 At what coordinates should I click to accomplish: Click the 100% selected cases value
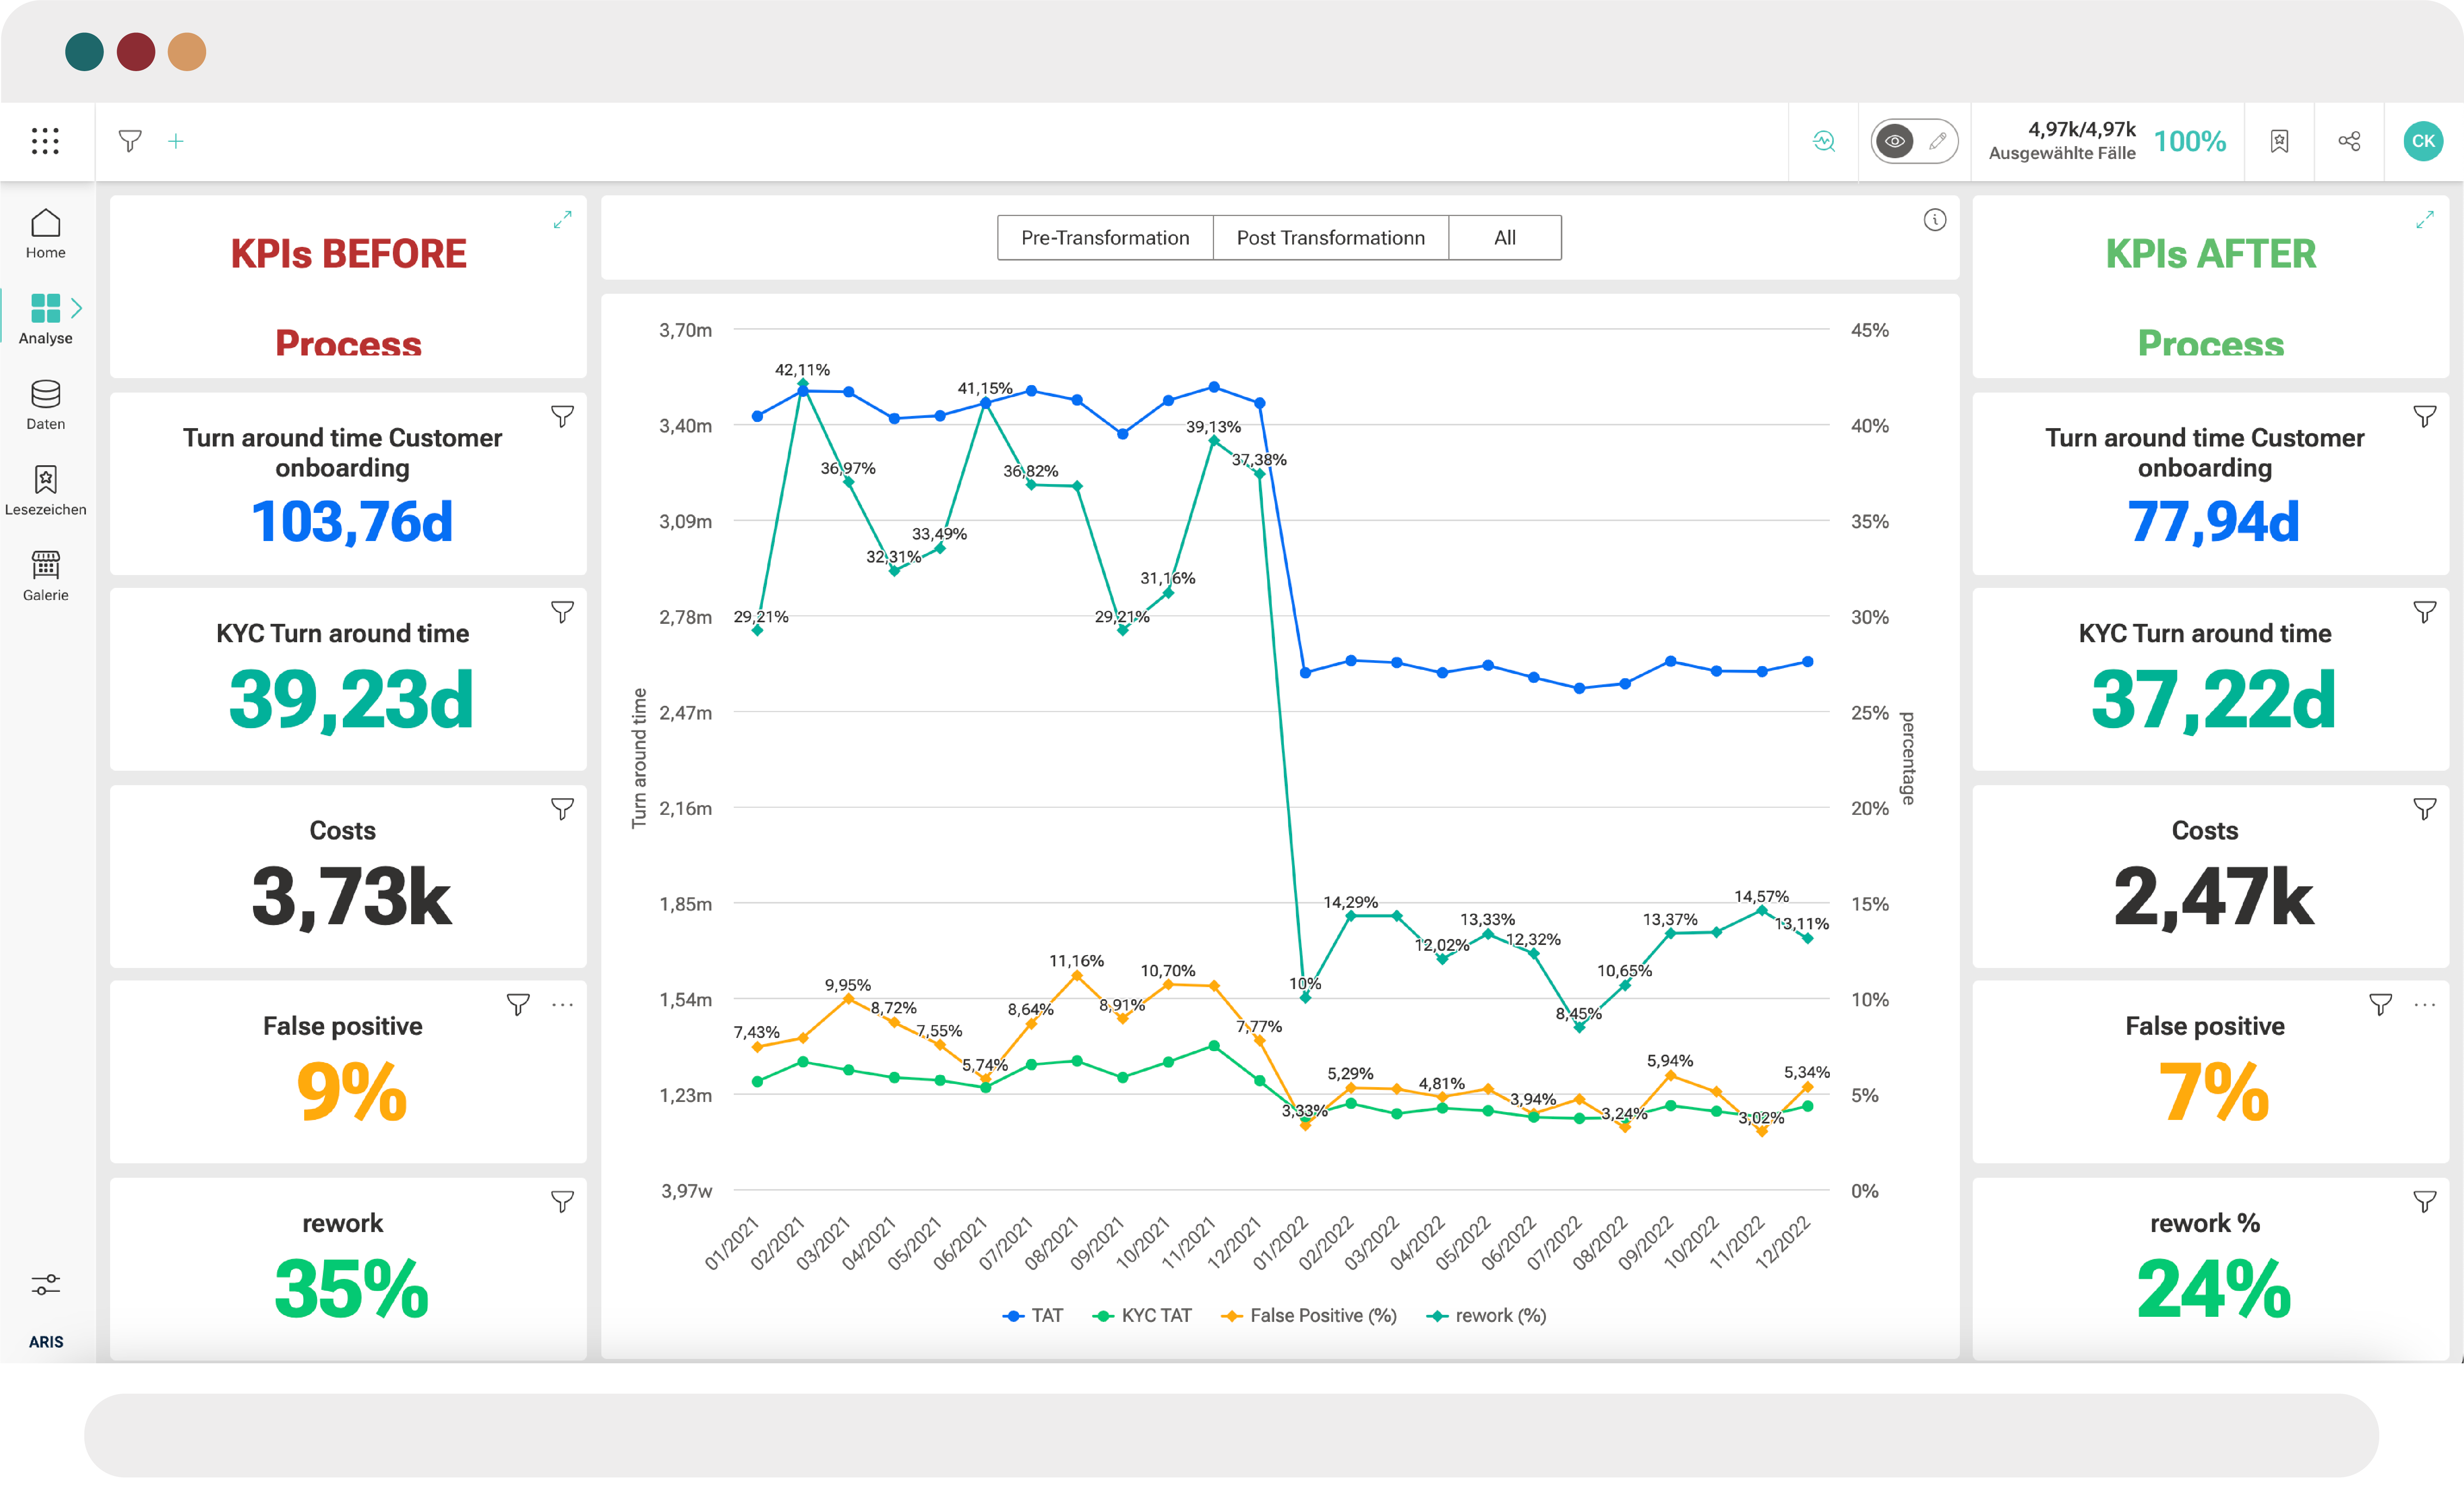click(2190, 141)
